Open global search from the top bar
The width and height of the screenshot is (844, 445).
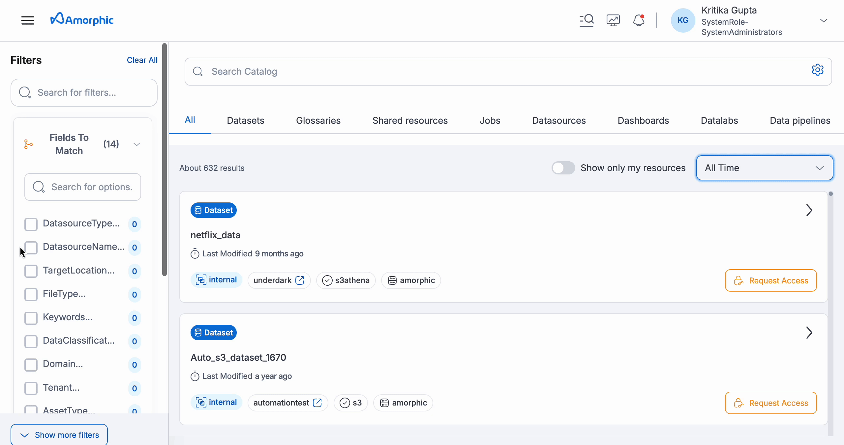click(587, 20)
